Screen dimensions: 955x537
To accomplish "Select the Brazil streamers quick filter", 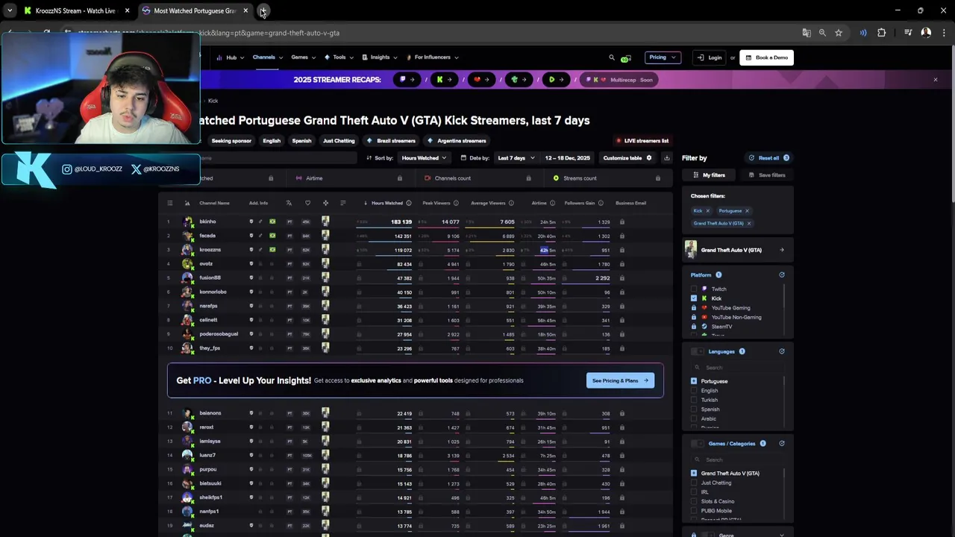I will 392,141.
